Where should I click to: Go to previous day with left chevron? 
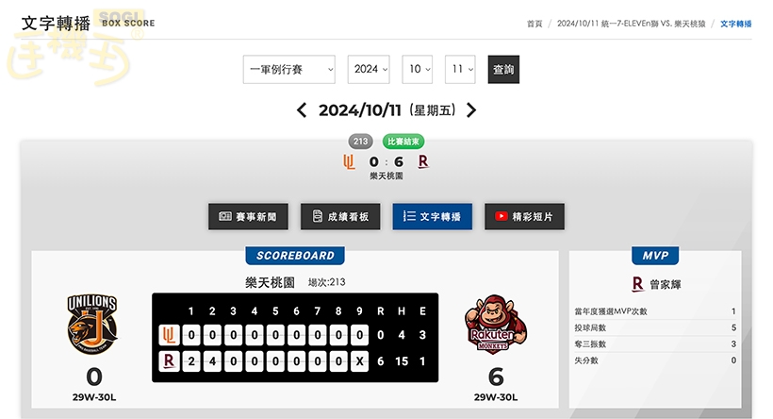302,110
